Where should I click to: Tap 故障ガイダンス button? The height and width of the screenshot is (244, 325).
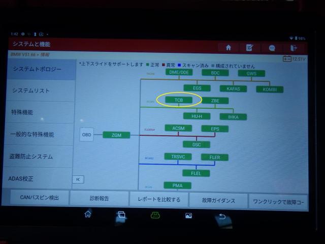pos(218,200)
